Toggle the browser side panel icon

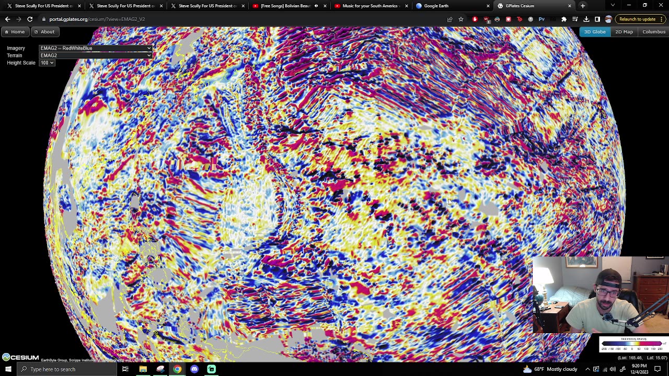point(597,19)
